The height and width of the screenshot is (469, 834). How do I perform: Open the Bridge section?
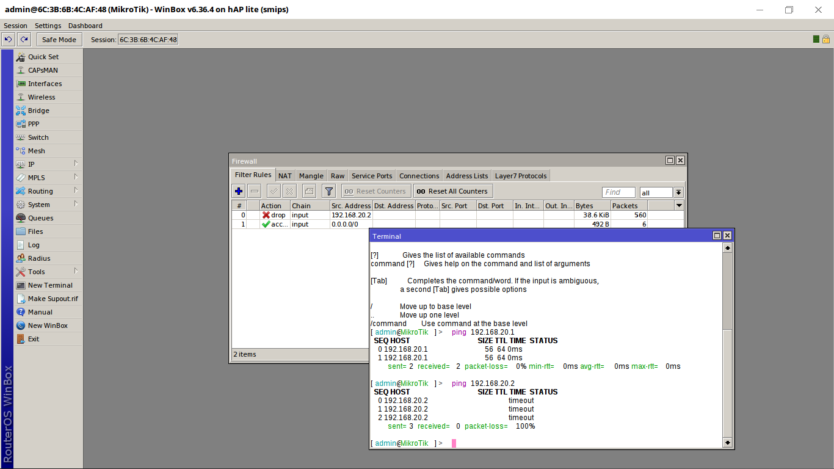38,111
